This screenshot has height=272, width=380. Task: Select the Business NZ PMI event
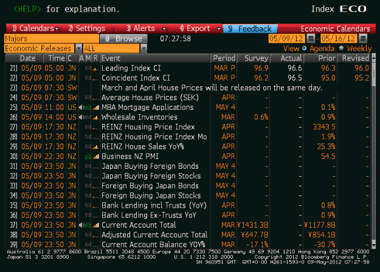click(130, 156)
